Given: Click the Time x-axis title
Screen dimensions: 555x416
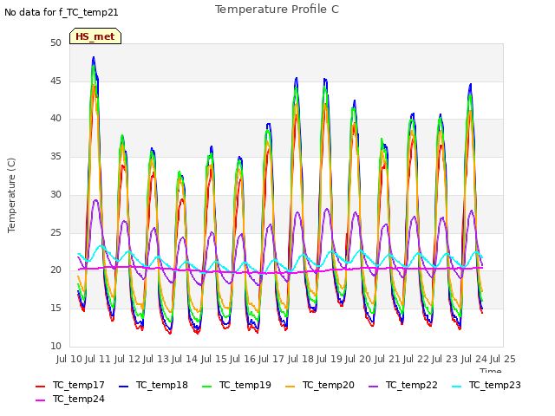Looking at the screenshot, I should coord(490,370).
